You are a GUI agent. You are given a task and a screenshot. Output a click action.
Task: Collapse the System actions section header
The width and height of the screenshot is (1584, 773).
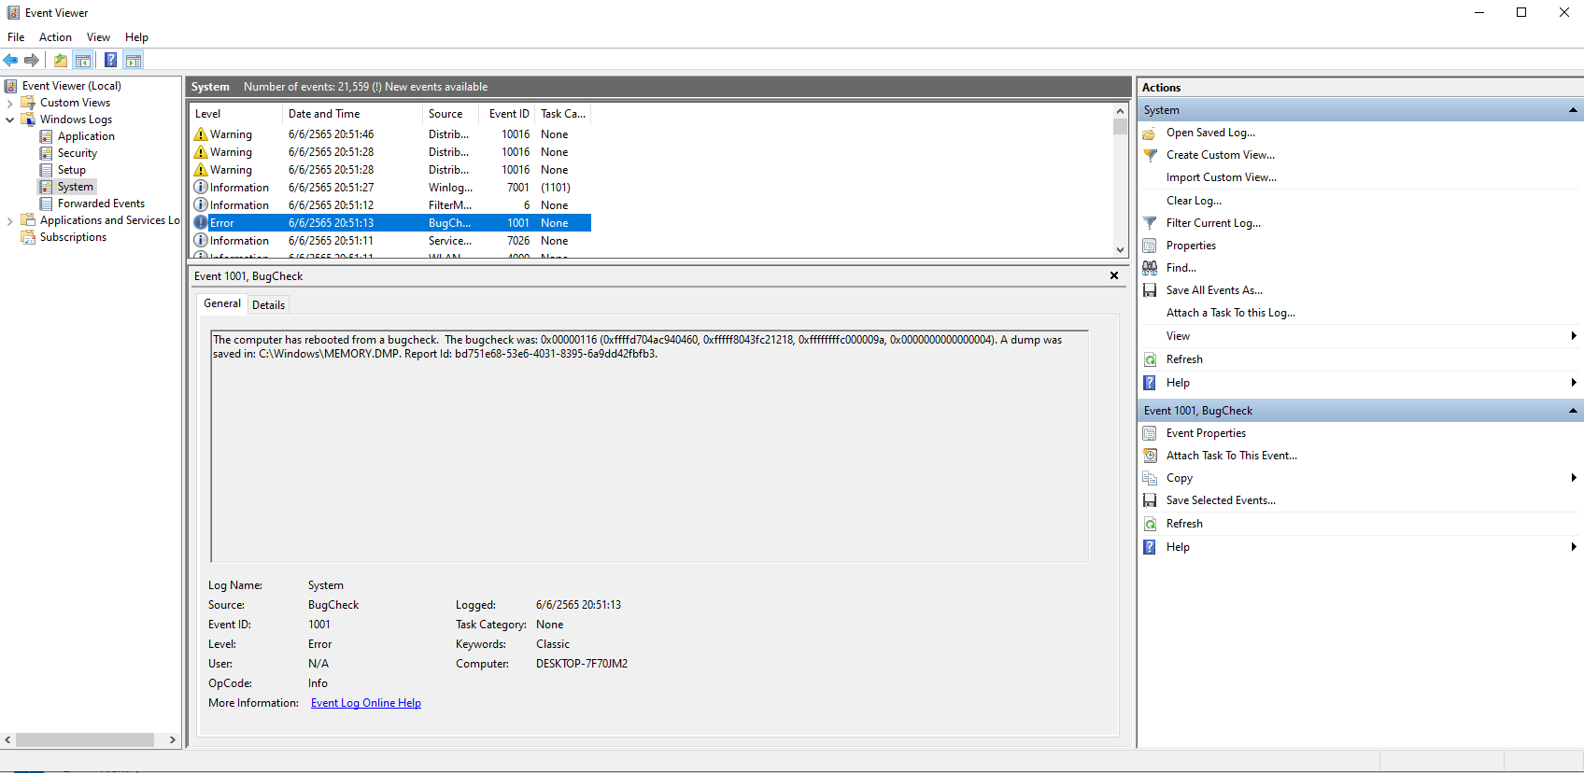(1573, 110)
